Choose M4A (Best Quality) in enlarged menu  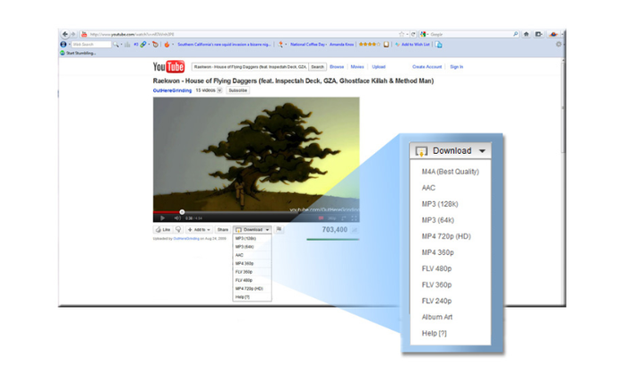[451, 172]
